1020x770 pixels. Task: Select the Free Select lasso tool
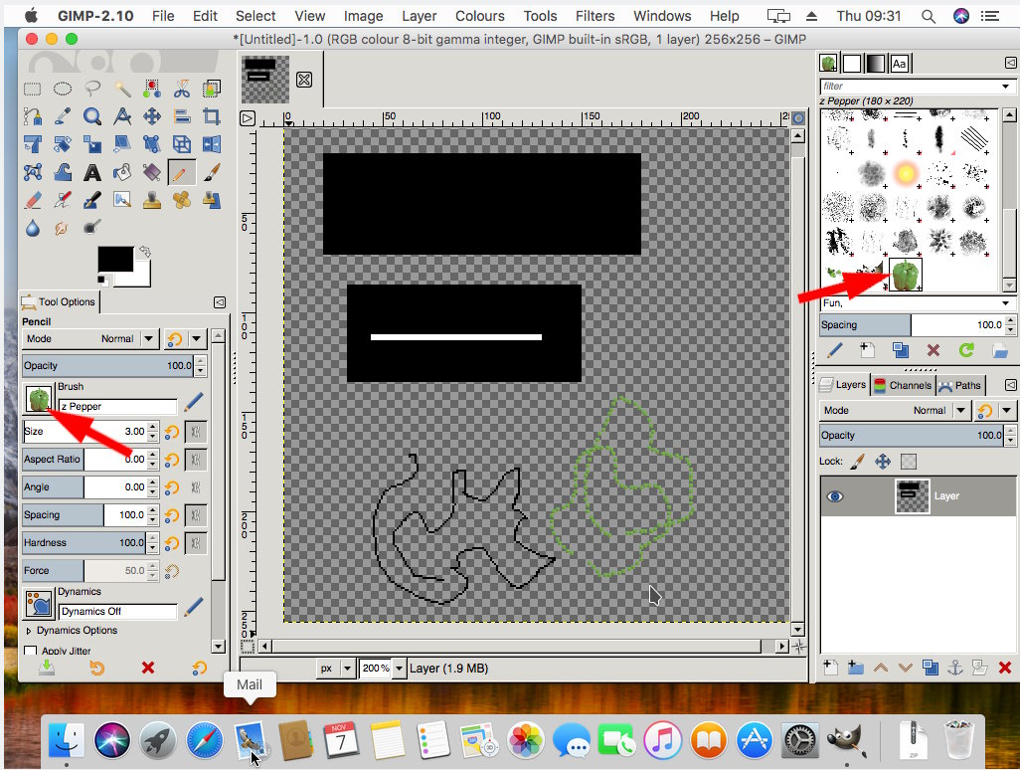(x=92, y=89)
